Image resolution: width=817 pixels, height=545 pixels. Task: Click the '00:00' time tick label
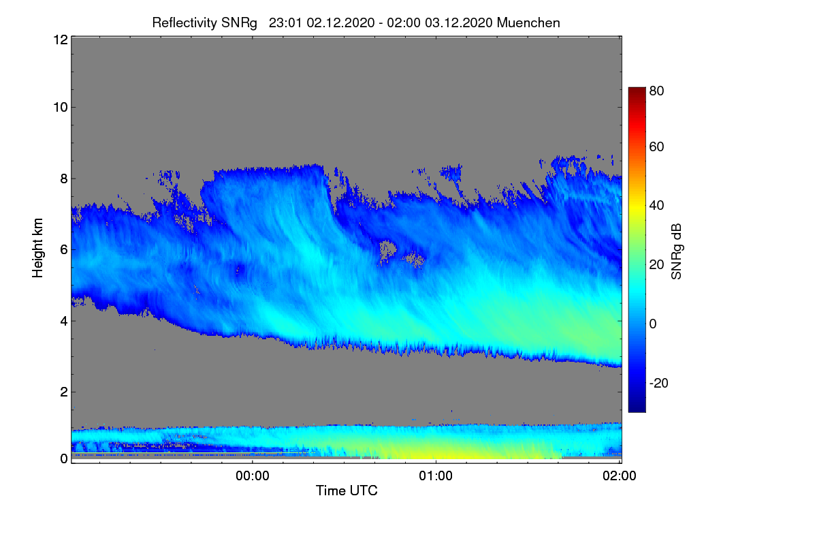point(253,476)
